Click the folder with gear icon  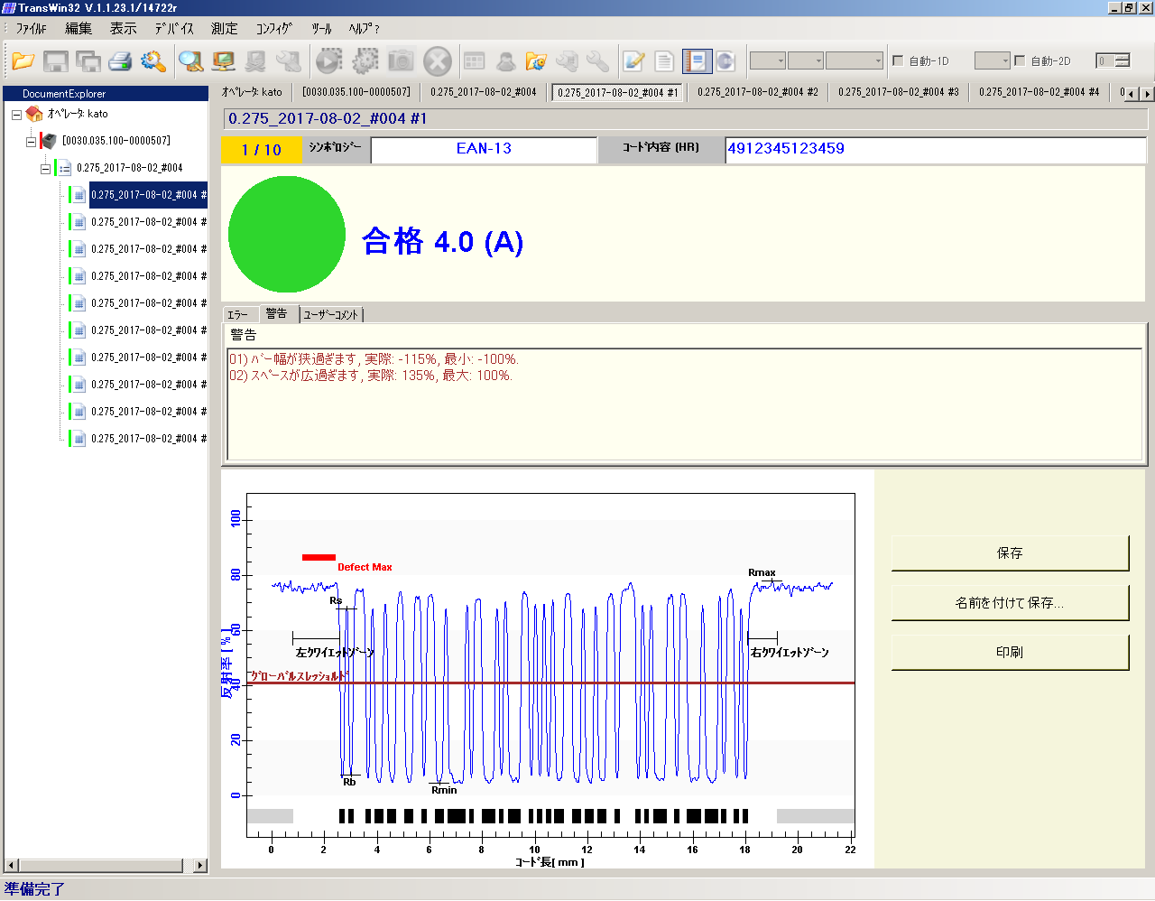pos(536,61)
